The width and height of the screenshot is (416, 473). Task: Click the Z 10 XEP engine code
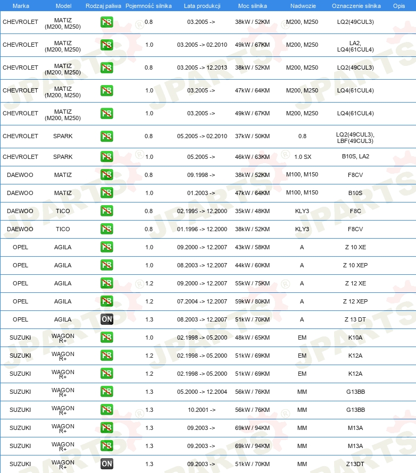tap(355, 265)
